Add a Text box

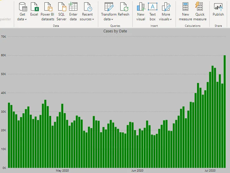[152, 7]
